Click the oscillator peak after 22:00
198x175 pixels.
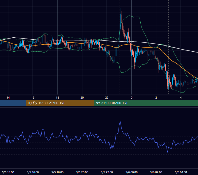[x=120, y=122]
